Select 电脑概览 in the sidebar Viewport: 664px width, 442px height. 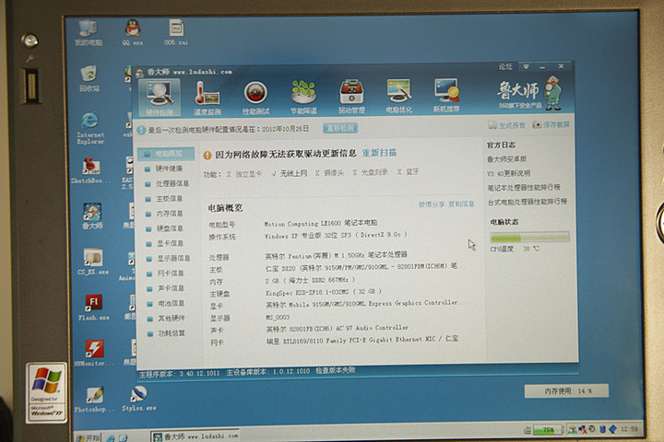[x=166, y=154]
